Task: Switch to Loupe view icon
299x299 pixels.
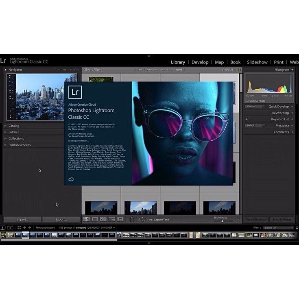Action: [x=95, y=219]
